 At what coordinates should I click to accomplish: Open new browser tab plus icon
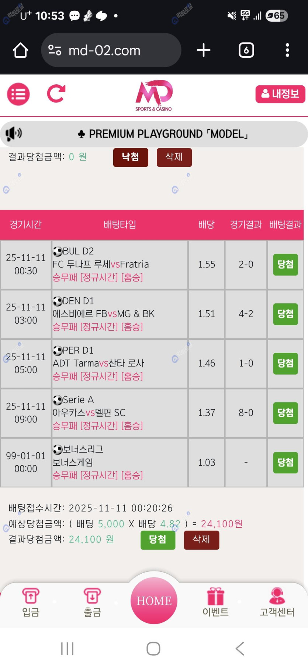click(204, 50)
